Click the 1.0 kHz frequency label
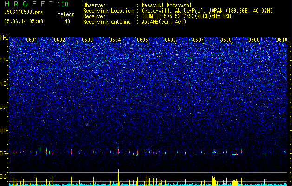Viewport: 292px width, 186px height. click(x=4, y=84)
